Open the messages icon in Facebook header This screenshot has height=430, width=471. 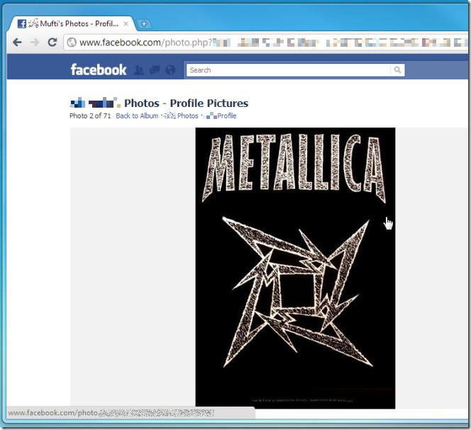point(154,70)
